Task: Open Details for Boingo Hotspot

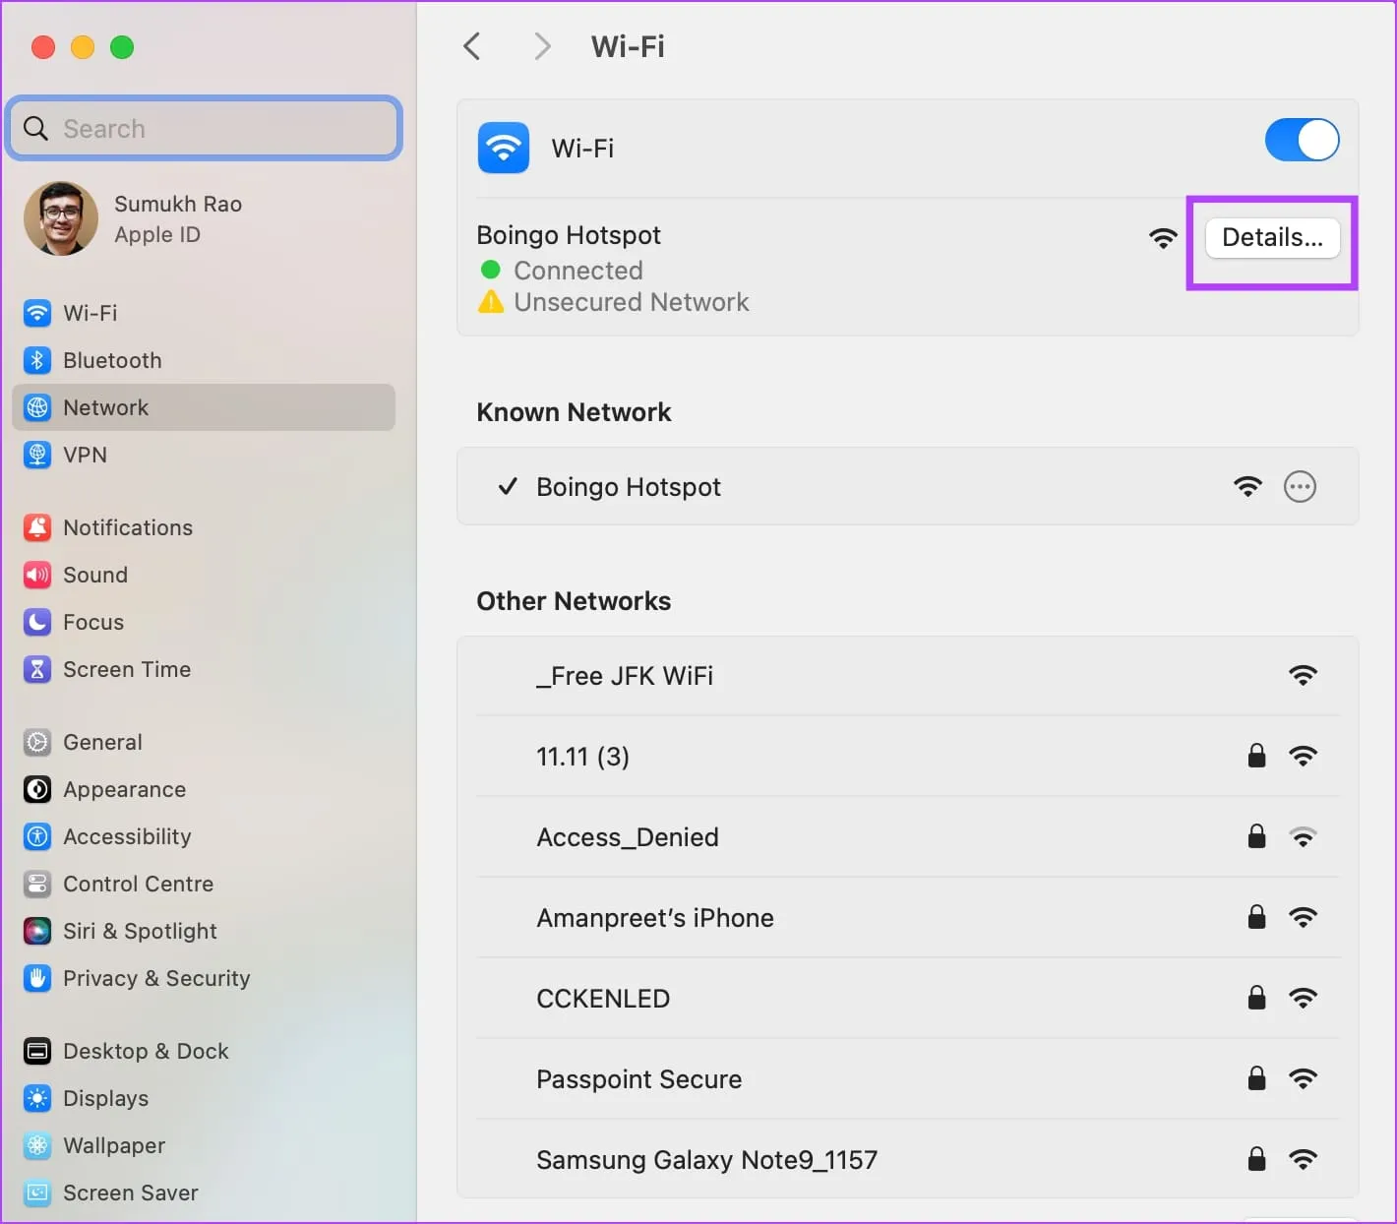Action: pyautogui.click(x=1272, y=238)
